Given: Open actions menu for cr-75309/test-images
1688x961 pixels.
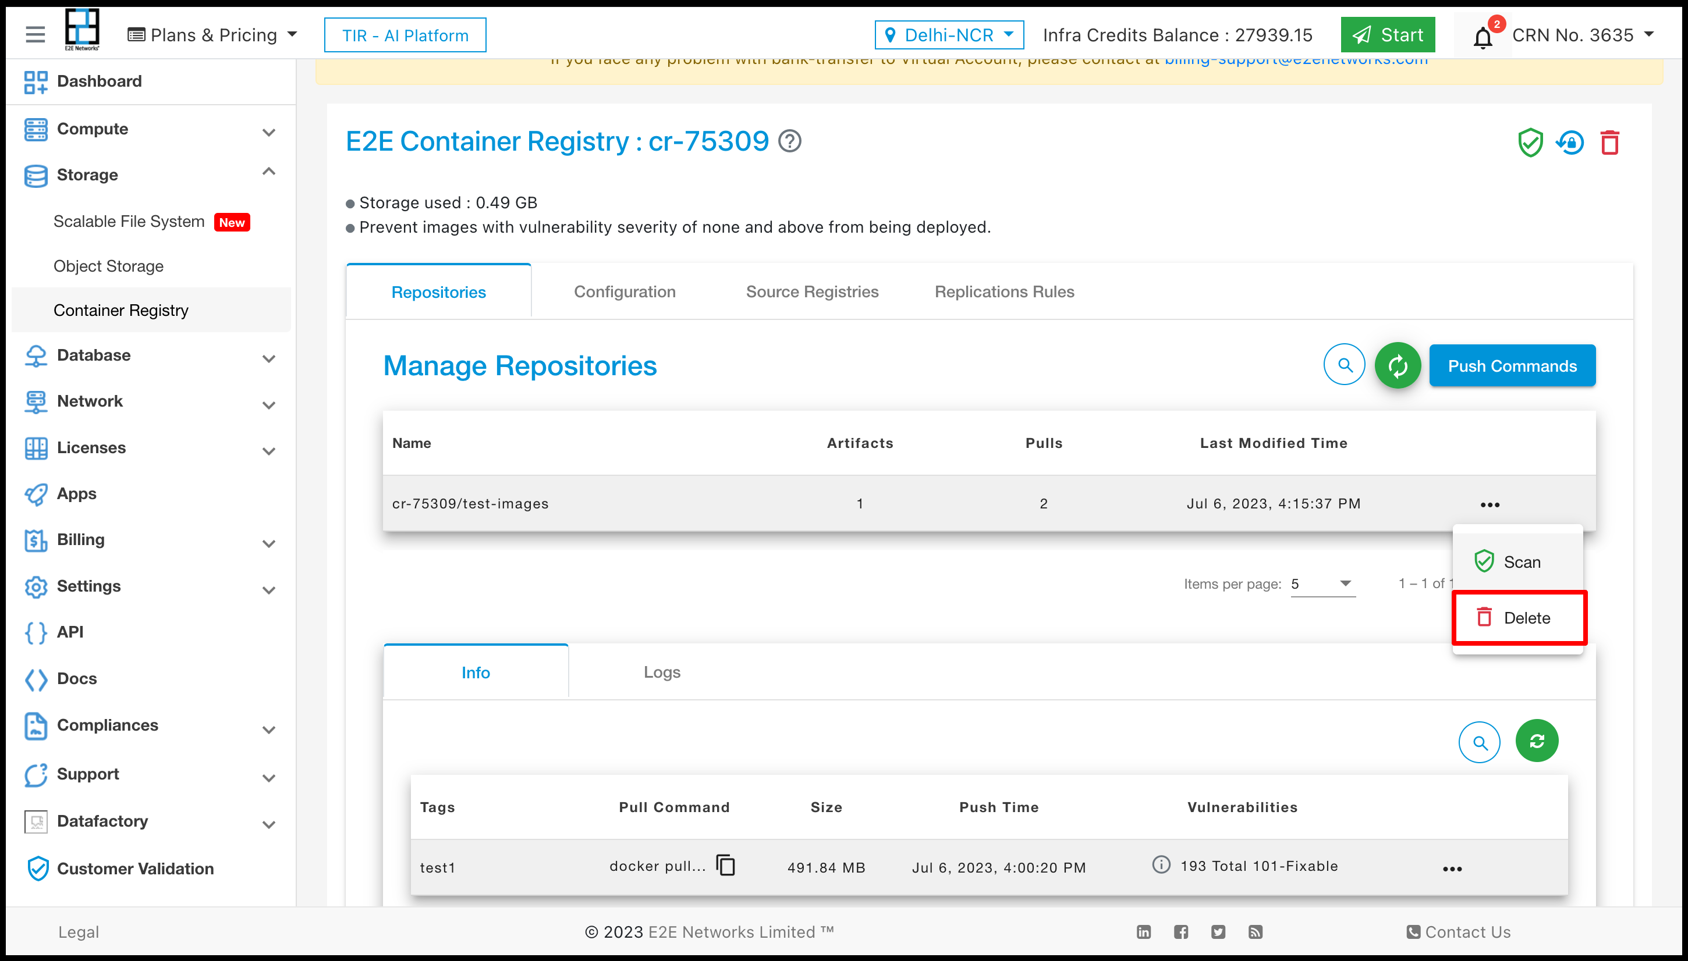Looking at the screenshot, I should [1490, 504].
